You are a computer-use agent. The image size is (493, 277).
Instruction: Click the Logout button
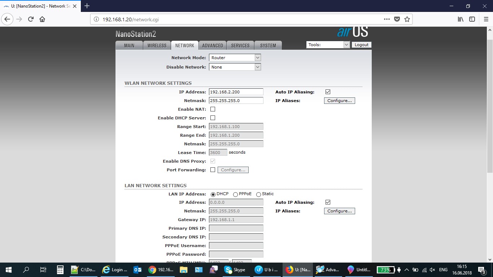coord(361,45)
